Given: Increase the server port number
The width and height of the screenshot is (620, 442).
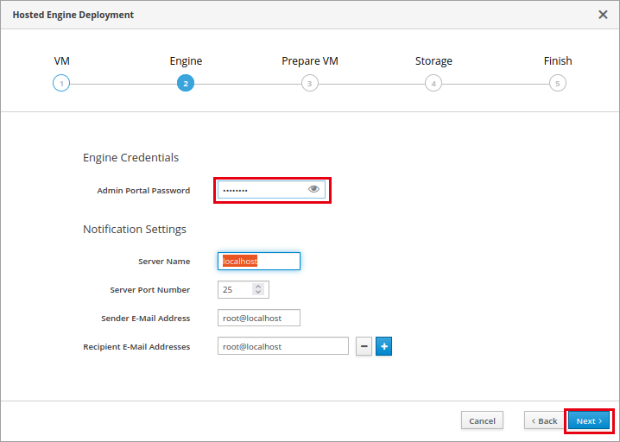Looking at the screenshot, I should [258, 287].
